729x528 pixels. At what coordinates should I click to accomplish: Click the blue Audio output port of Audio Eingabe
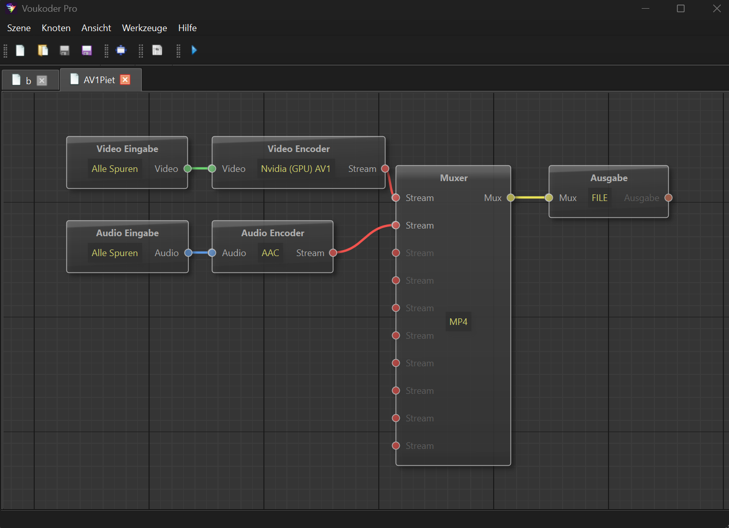pyautogui.click(x=188, y=253)
